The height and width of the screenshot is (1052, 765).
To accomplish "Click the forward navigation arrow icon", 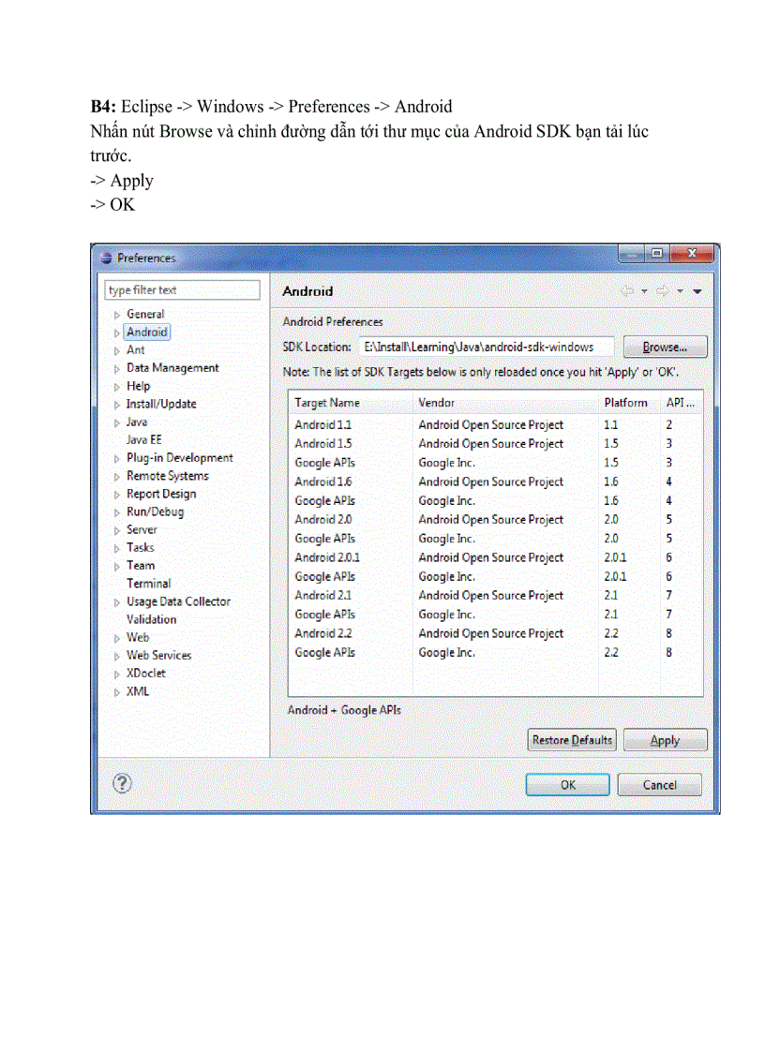I will (662, 291).
